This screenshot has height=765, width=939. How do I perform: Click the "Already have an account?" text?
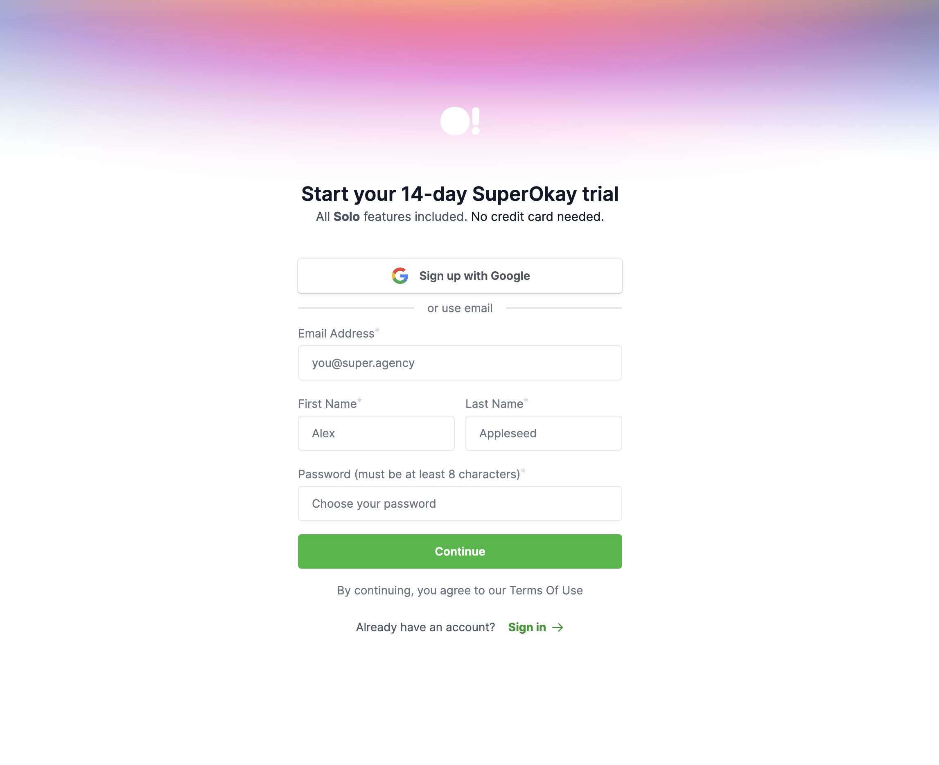[425, 627]
